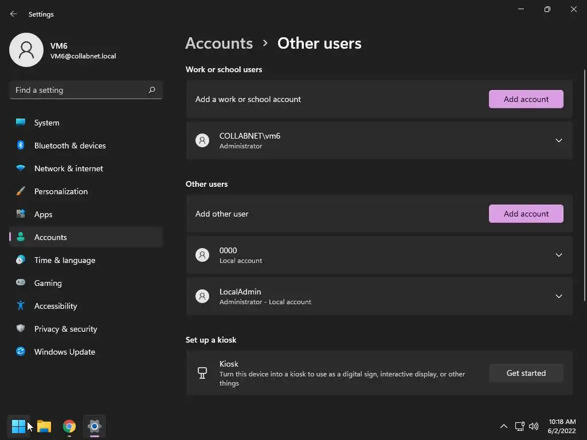Open File Explorer from the taskbar
This screenshot has height=440, width=587.
[44, 426]
